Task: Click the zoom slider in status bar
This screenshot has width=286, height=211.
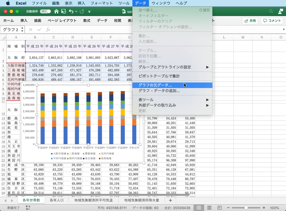Action: [246, 208]
